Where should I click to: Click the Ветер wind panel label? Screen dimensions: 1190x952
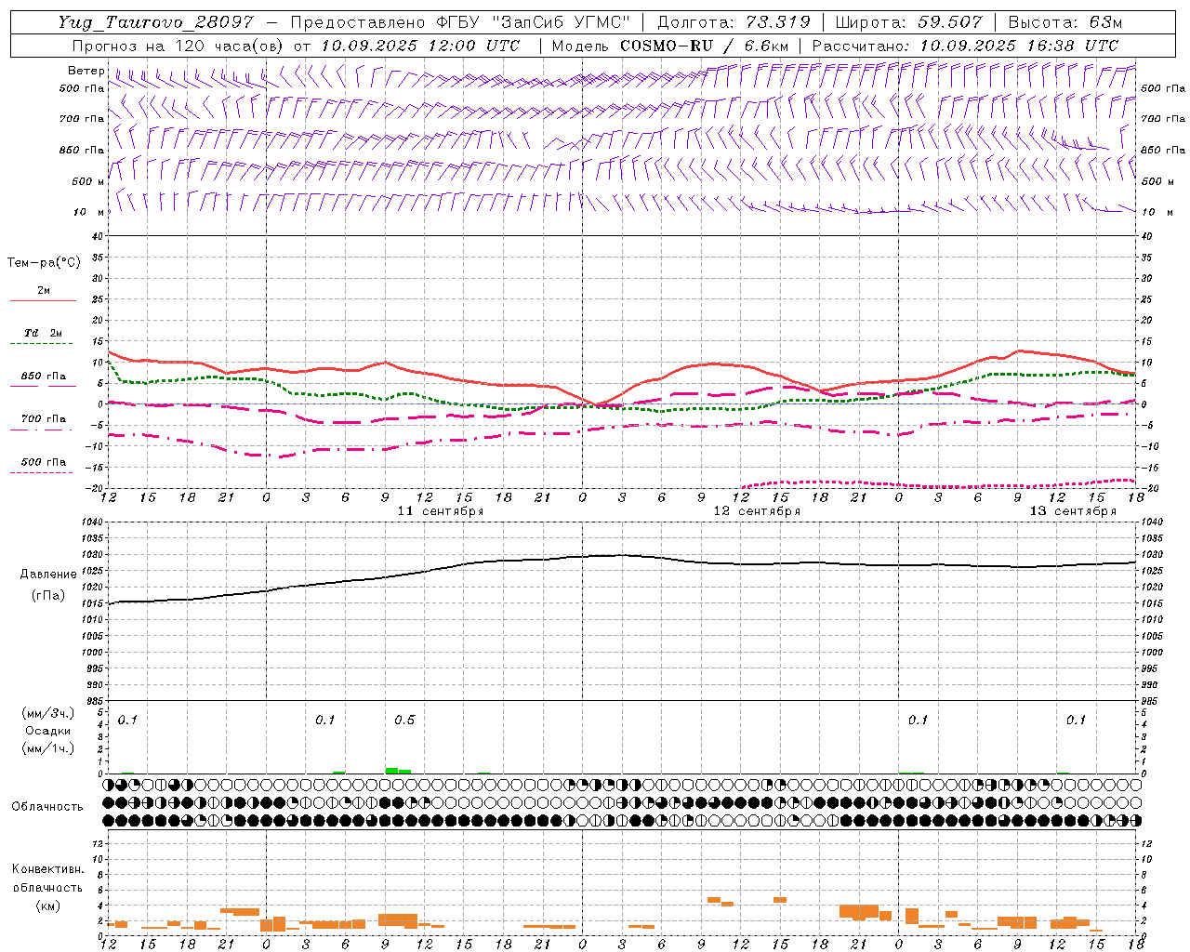click(86, 71)
